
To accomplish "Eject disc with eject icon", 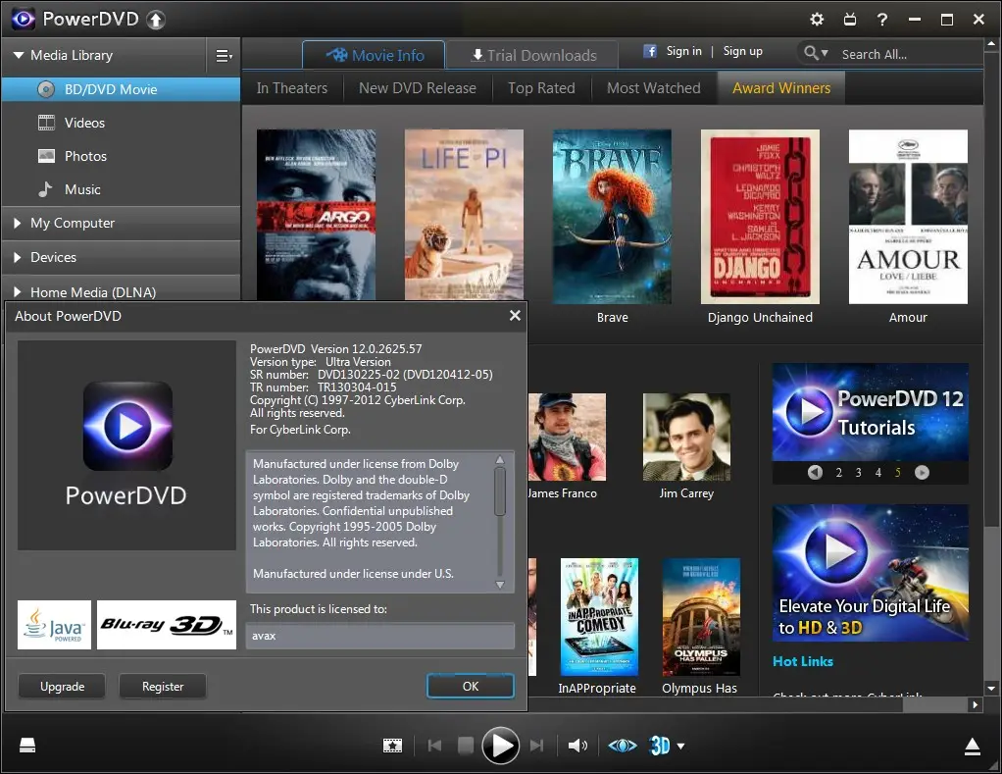I will 972,746.
